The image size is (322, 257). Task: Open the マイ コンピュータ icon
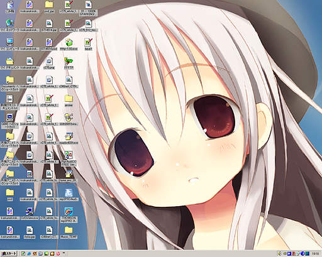pyautogui.click(x=10, y=44)
